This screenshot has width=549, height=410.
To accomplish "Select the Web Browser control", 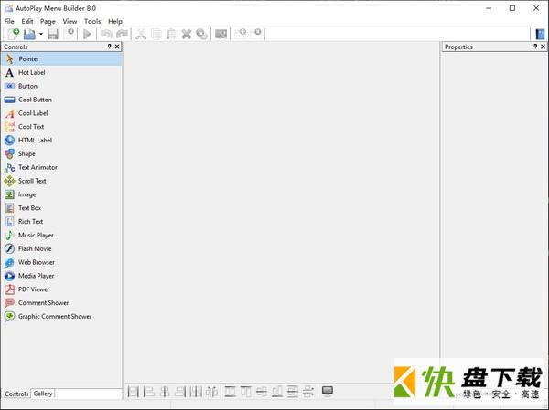I will click(61, 262).
